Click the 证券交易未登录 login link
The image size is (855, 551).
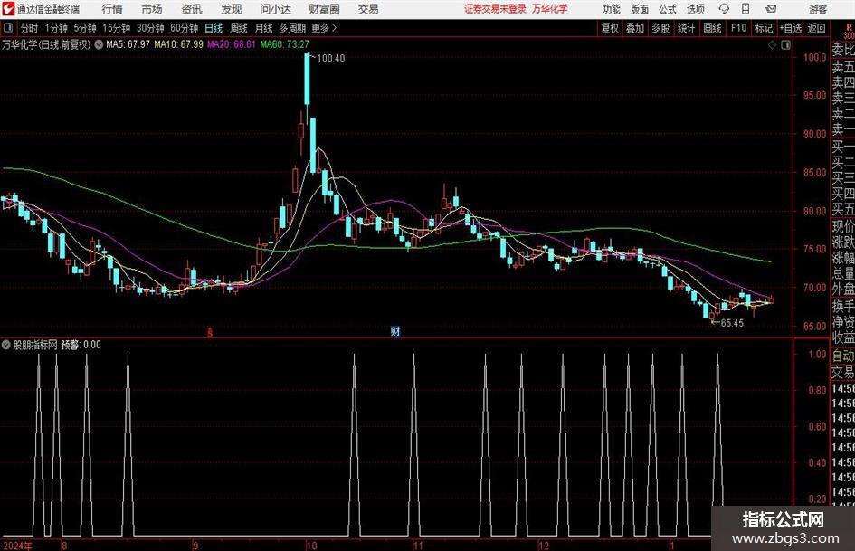(496, 9)
